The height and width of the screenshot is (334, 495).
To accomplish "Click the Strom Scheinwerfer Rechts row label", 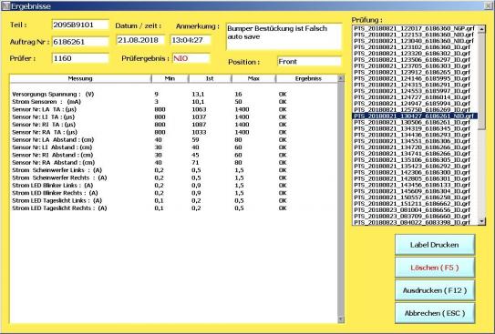I will (x=59, y=177).
